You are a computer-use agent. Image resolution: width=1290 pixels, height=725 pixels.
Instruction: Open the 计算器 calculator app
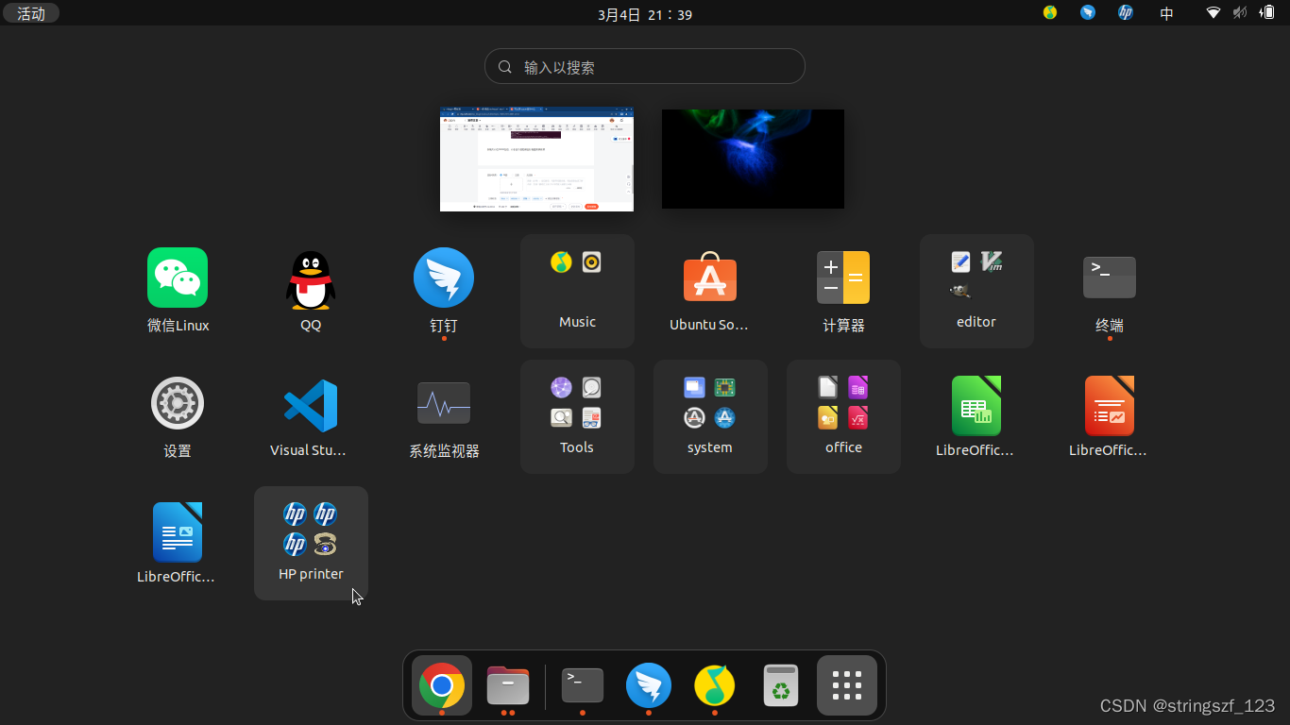(843, 278)
